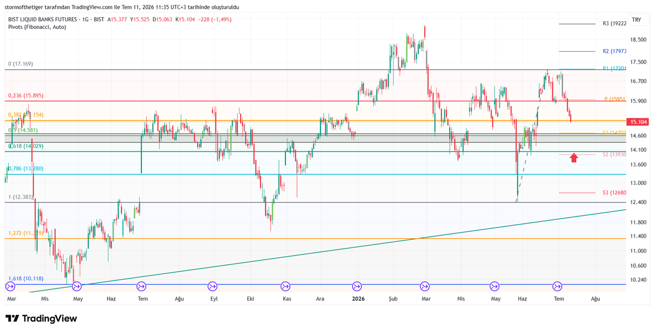Click the K15.104 close value
655x332 pixels.
point(186,19)
